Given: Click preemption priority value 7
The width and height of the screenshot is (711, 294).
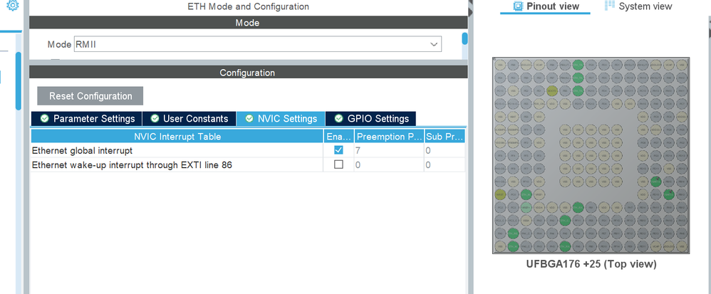Looking at the screenshot, I should tap(389, 150).
